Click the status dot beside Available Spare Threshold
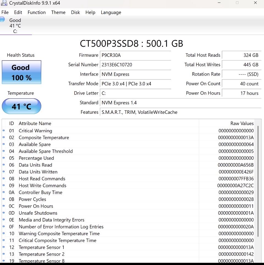 click(4, 151)
